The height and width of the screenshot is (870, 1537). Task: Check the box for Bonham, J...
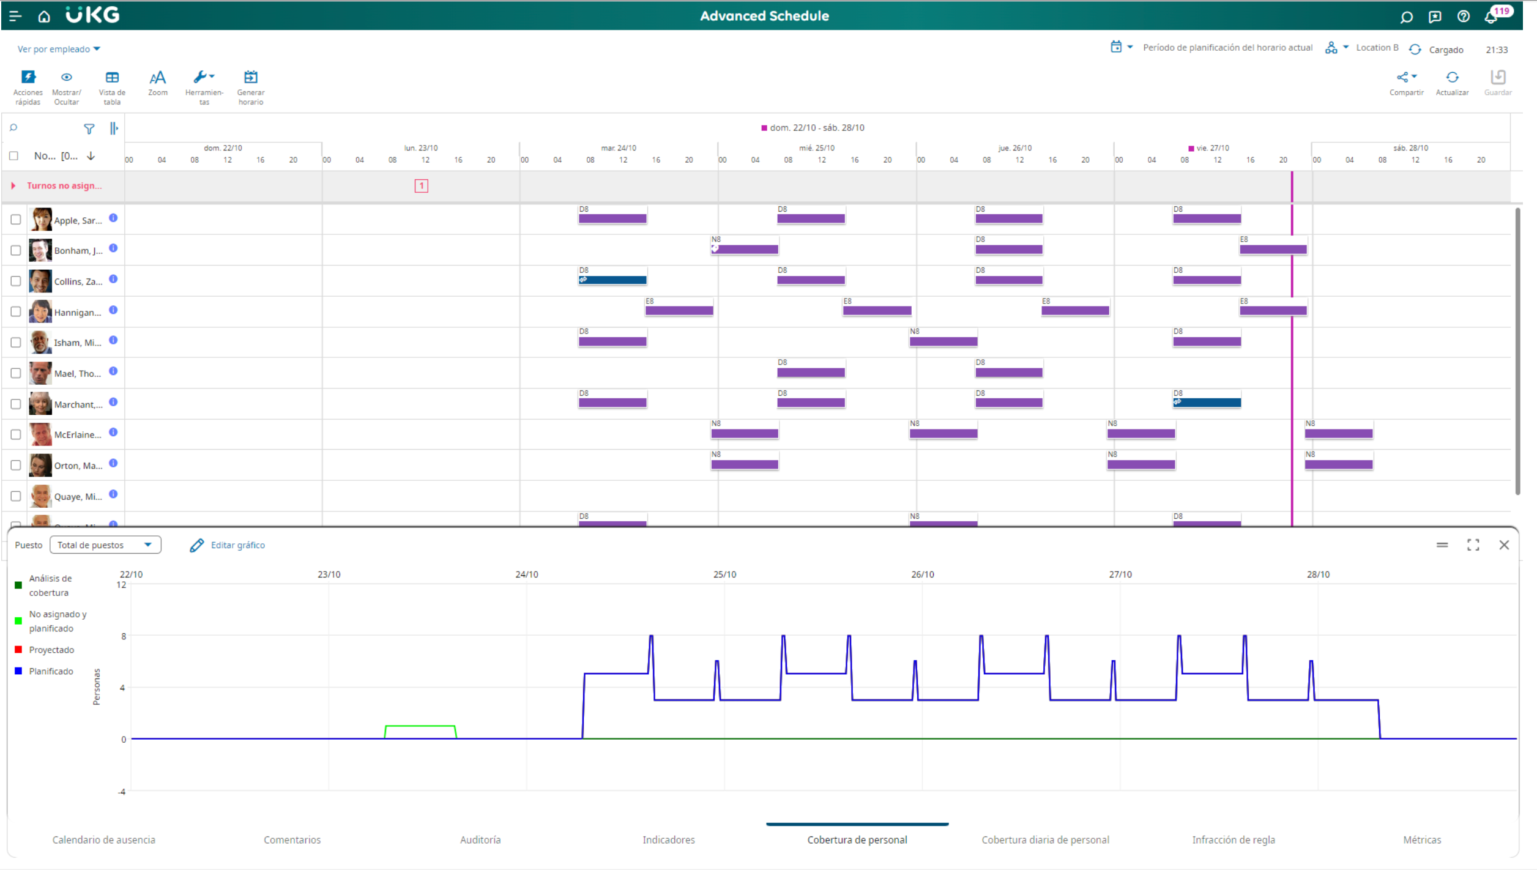(16, 251)
